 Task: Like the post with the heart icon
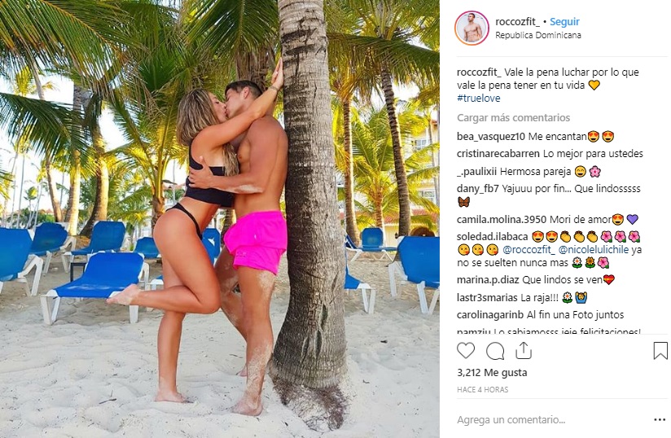pyautogui.click(x=466, y=351)
